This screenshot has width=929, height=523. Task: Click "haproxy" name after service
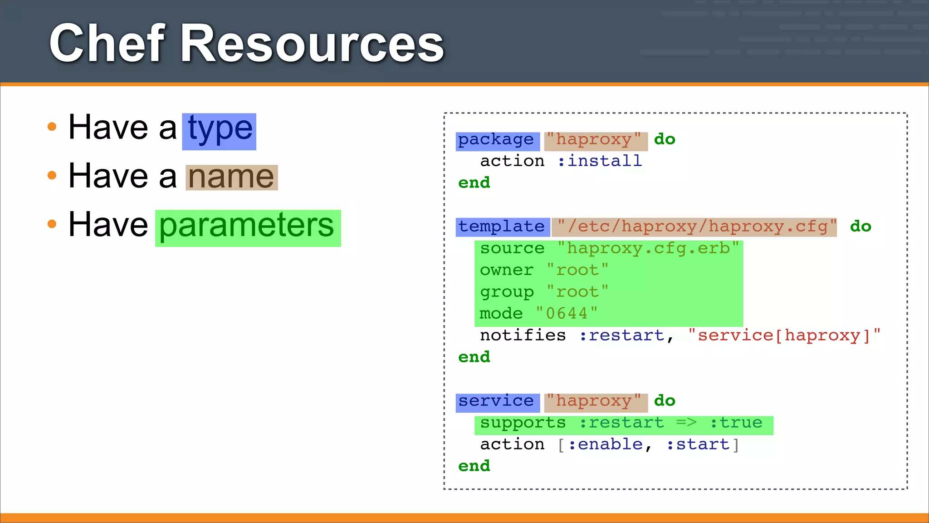pos(596,402)
